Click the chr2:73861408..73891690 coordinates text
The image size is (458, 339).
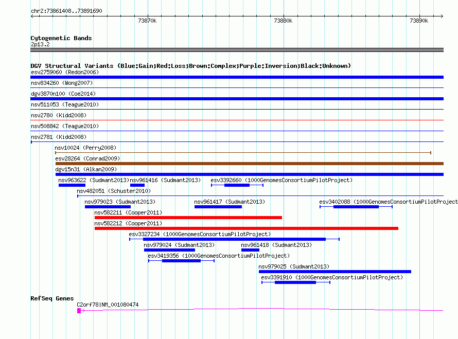click(x=66, y=11)
